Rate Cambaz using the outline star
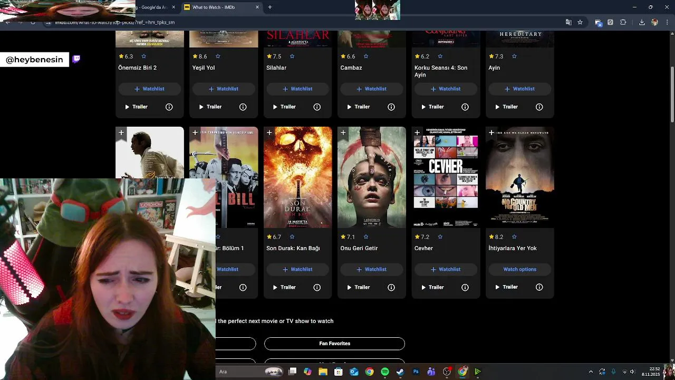Viewport: 675px width, 380px height. tap(366, 56)
